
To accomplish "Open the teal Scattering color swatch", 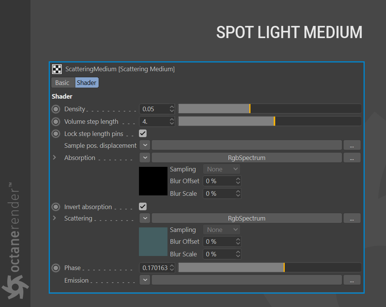I will click(x=153, y=242).
